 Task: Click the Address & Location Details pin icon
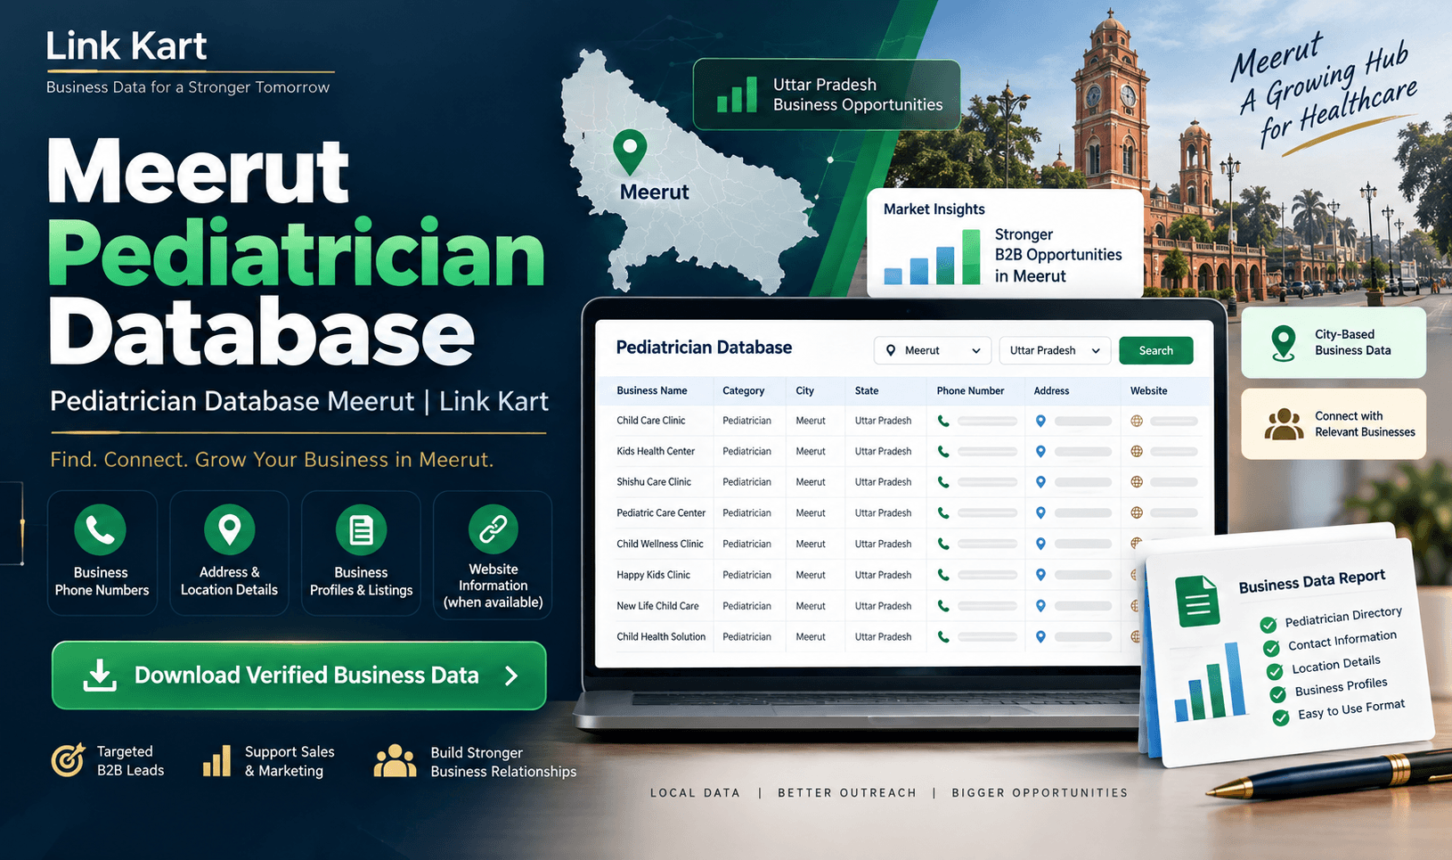click(230, 529)
